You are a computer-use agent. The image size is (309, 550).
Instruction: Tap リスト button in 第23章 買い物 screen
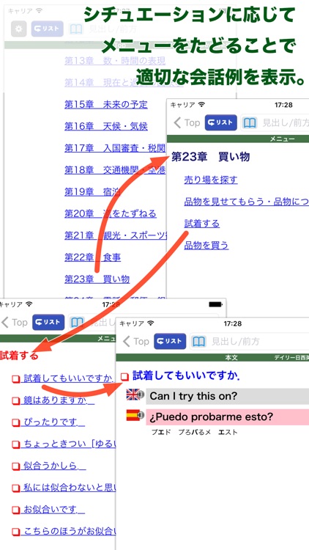pos(221,122)
